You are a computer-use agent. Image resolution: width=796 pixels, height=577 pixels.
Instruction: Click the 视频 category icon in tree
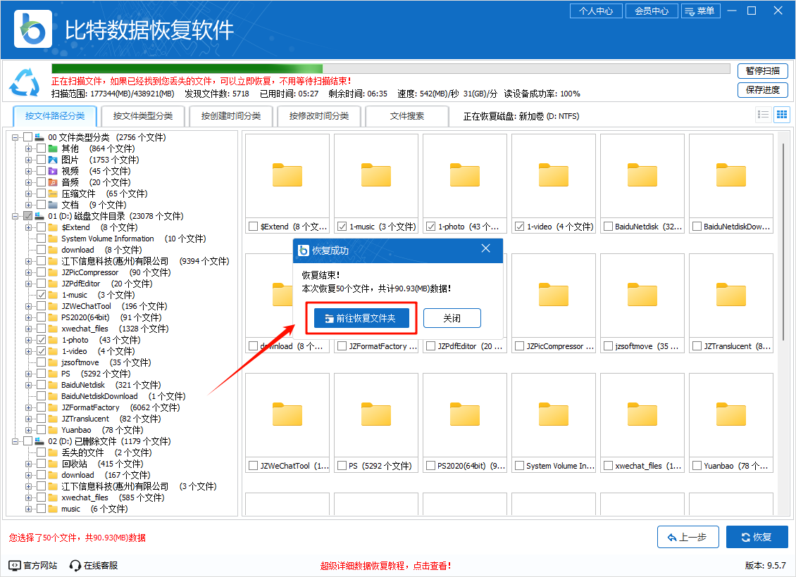pos(53,171)
